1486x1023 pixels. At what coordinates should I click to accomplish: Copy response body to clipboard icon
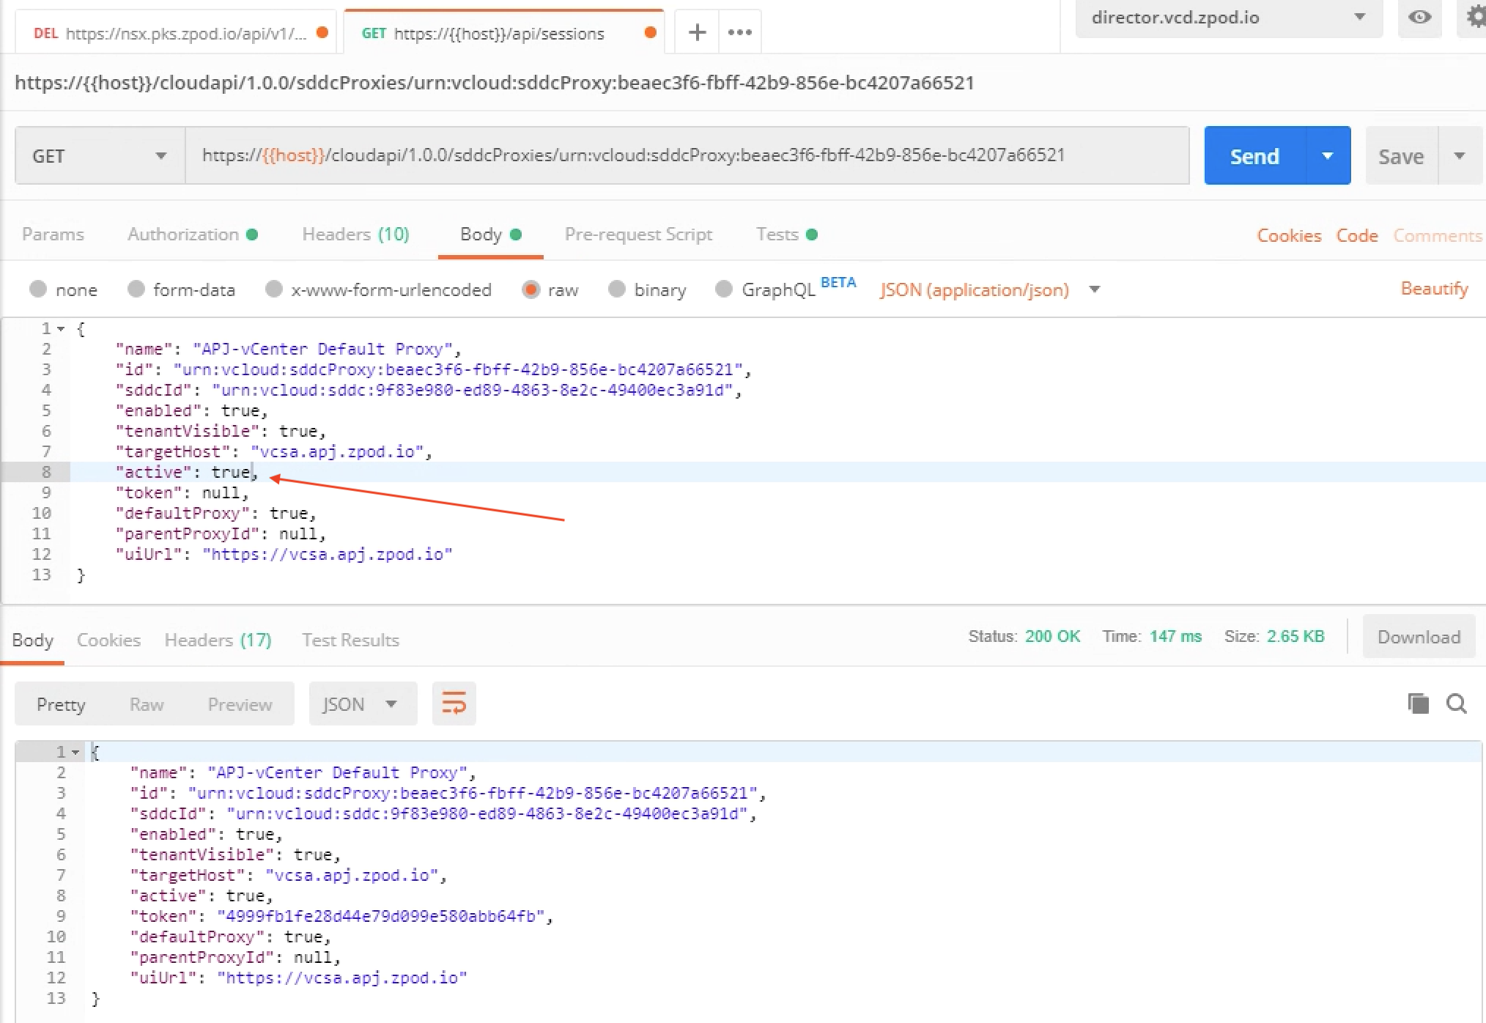pyautogui.click(x=1418, y=703)
